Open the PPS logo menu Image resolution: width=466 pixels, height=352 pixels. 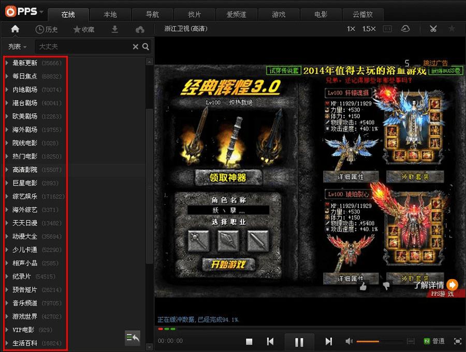[24, 11]
